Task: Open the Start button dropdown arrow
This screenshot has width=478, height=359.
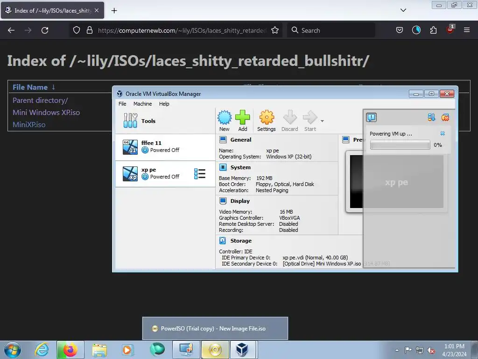Action: click(322, 121)
